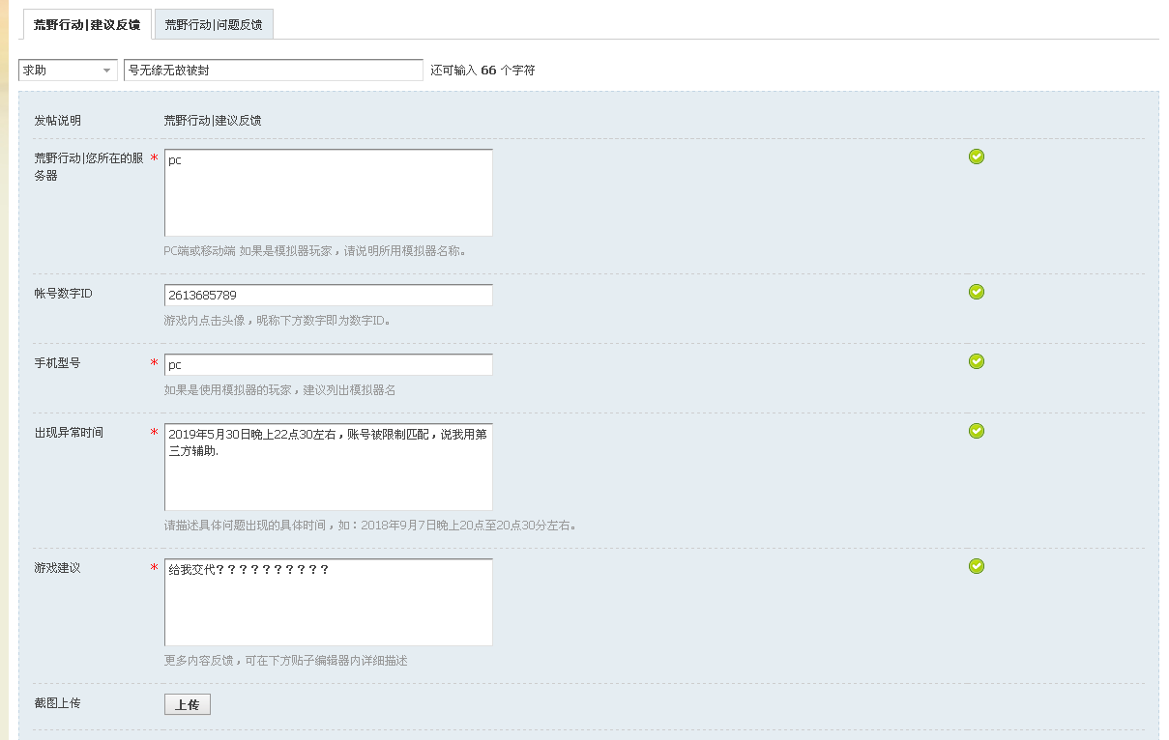Click the green checkmark beside 手机型号
Screen dimensions: 1169x740
coord(977,361)
